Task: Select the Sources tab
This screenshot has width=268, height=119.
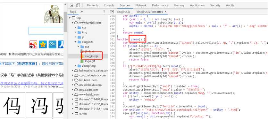Action: coord(125,5)
